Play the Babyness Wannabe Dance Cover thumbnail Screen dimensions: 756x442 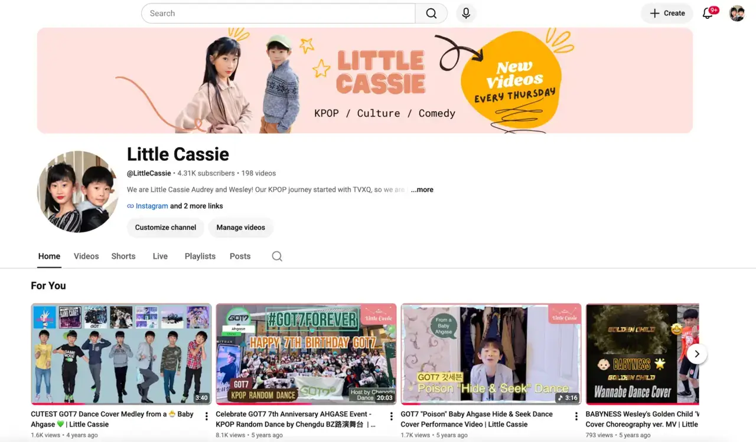pyautogui.click(x=643, y=354)
